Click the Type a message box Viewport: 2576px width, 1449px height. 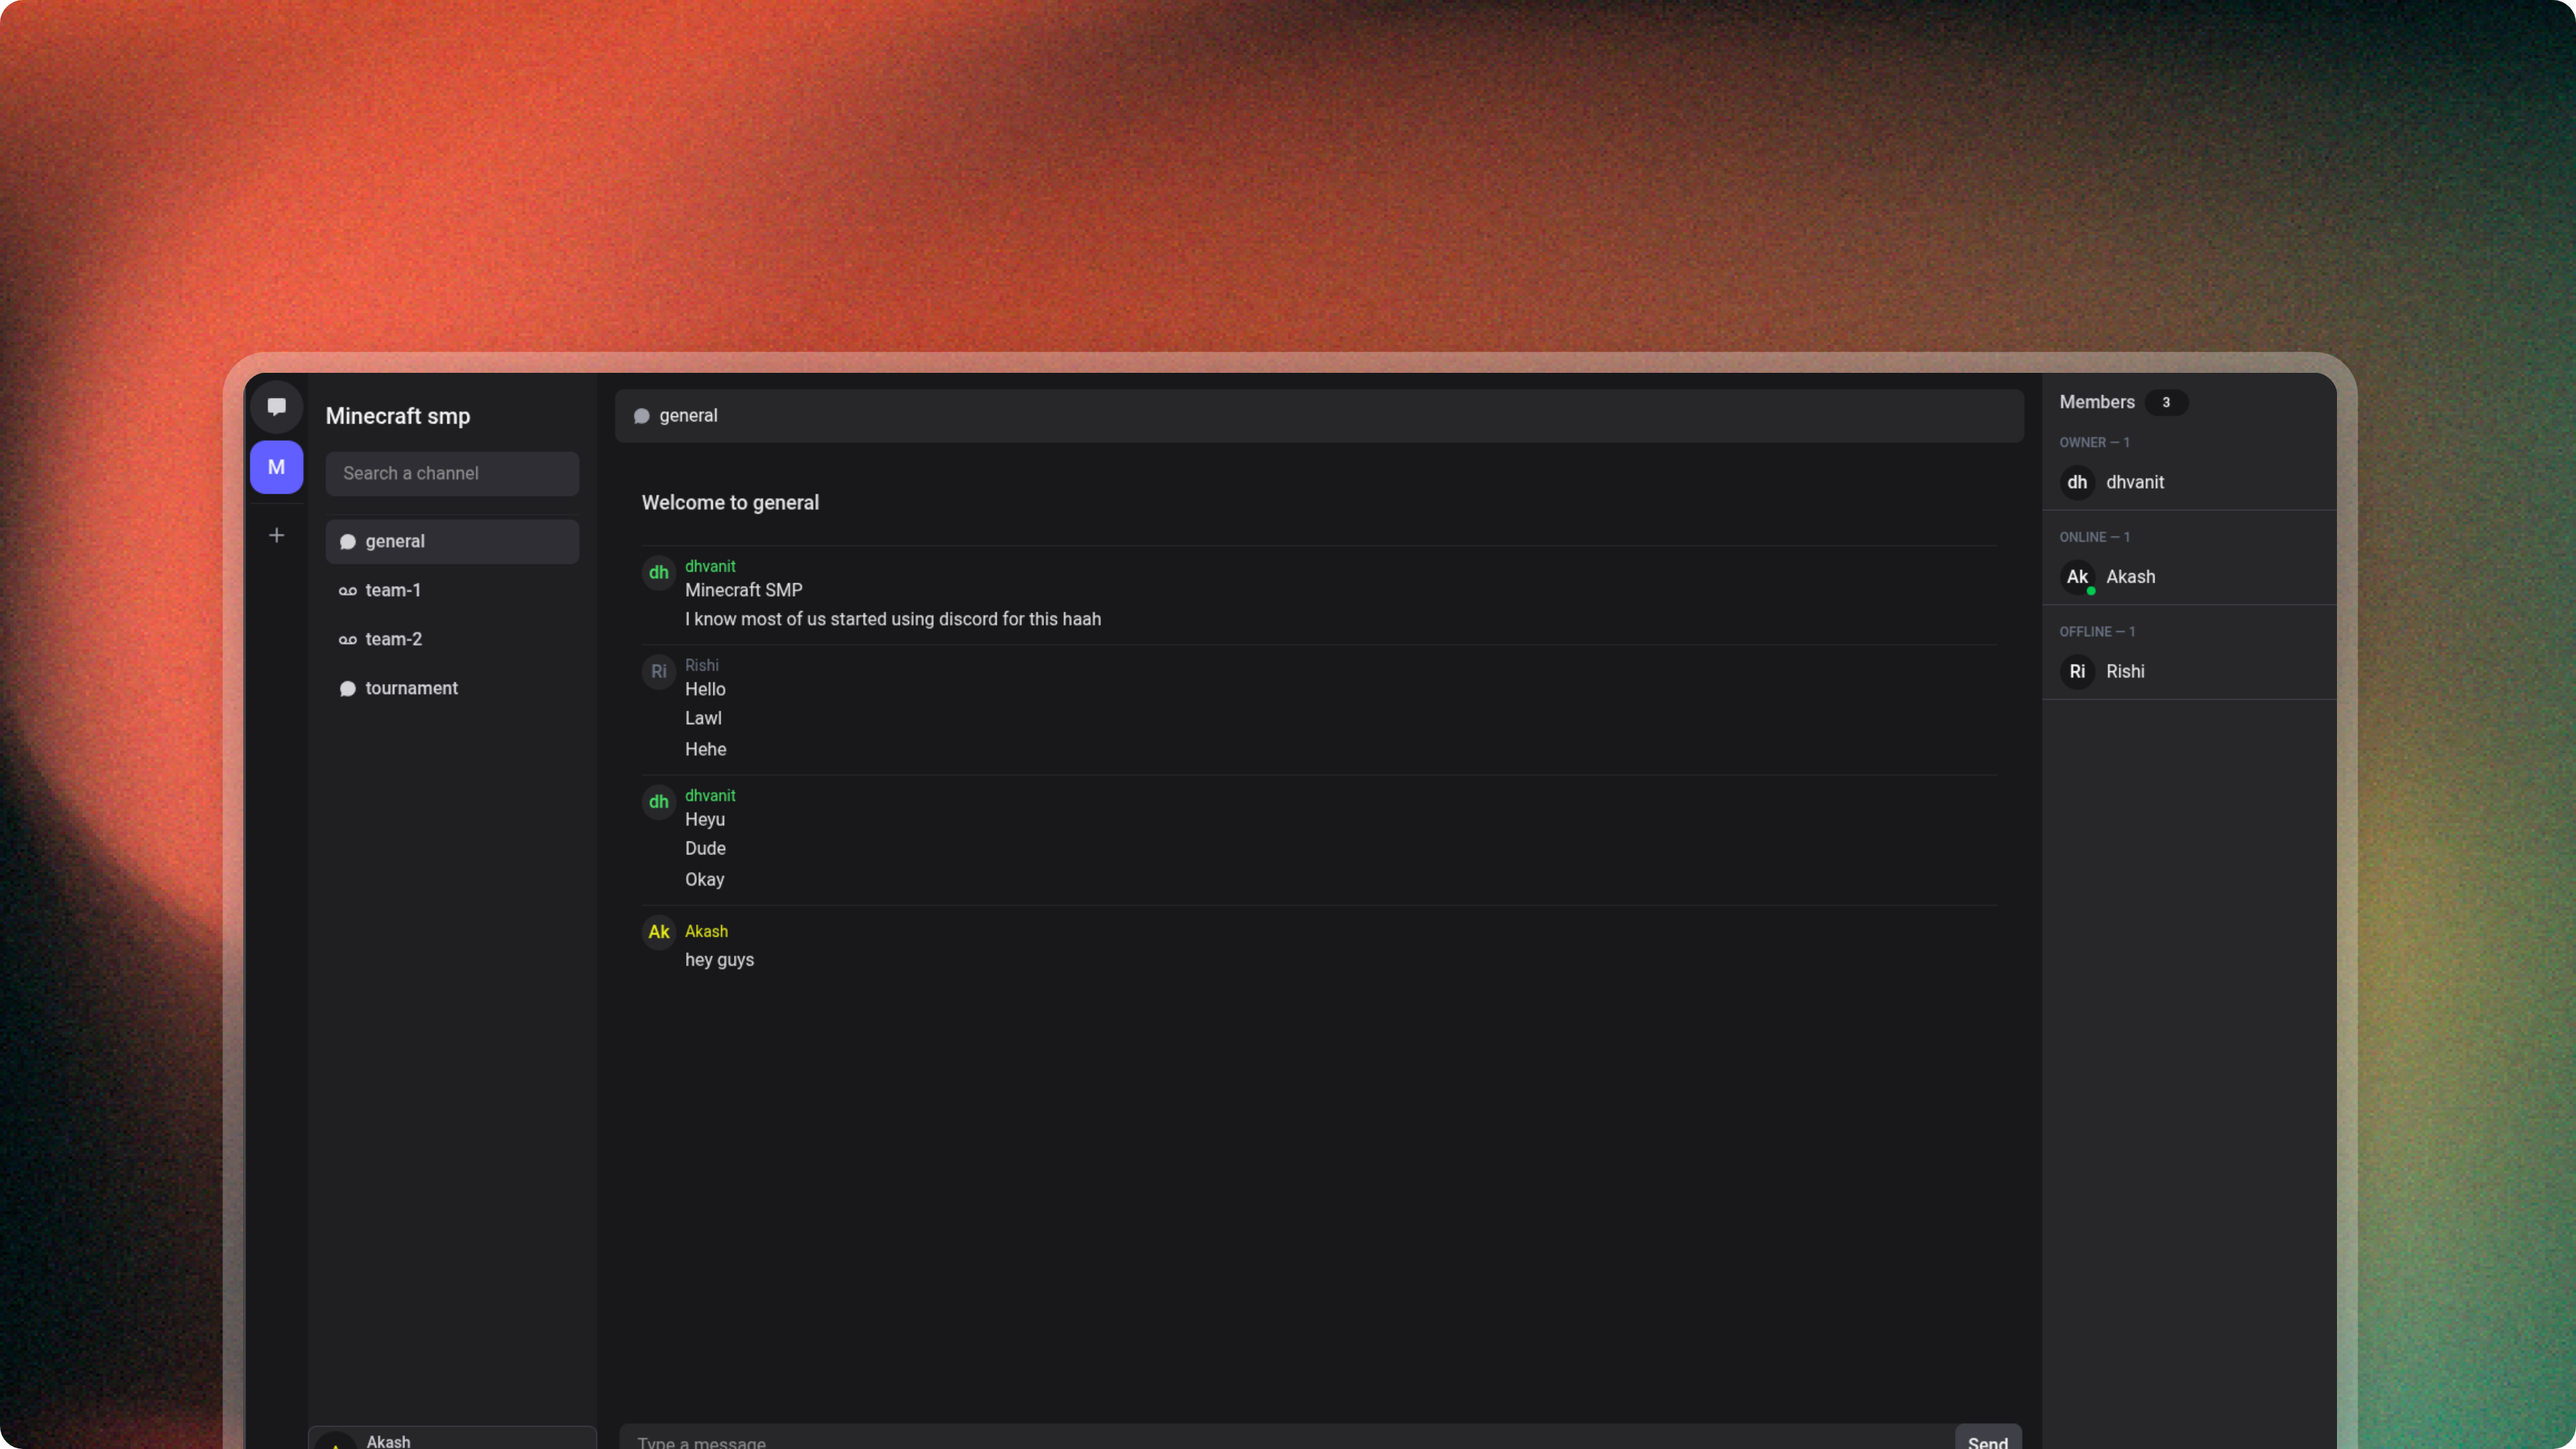(1285, 1440)
